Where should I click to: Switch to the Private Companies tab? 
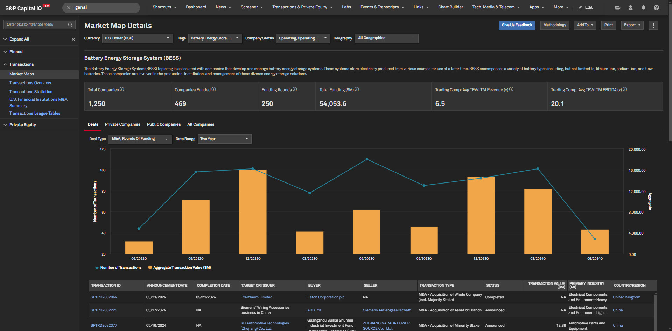tap(122, 124)
